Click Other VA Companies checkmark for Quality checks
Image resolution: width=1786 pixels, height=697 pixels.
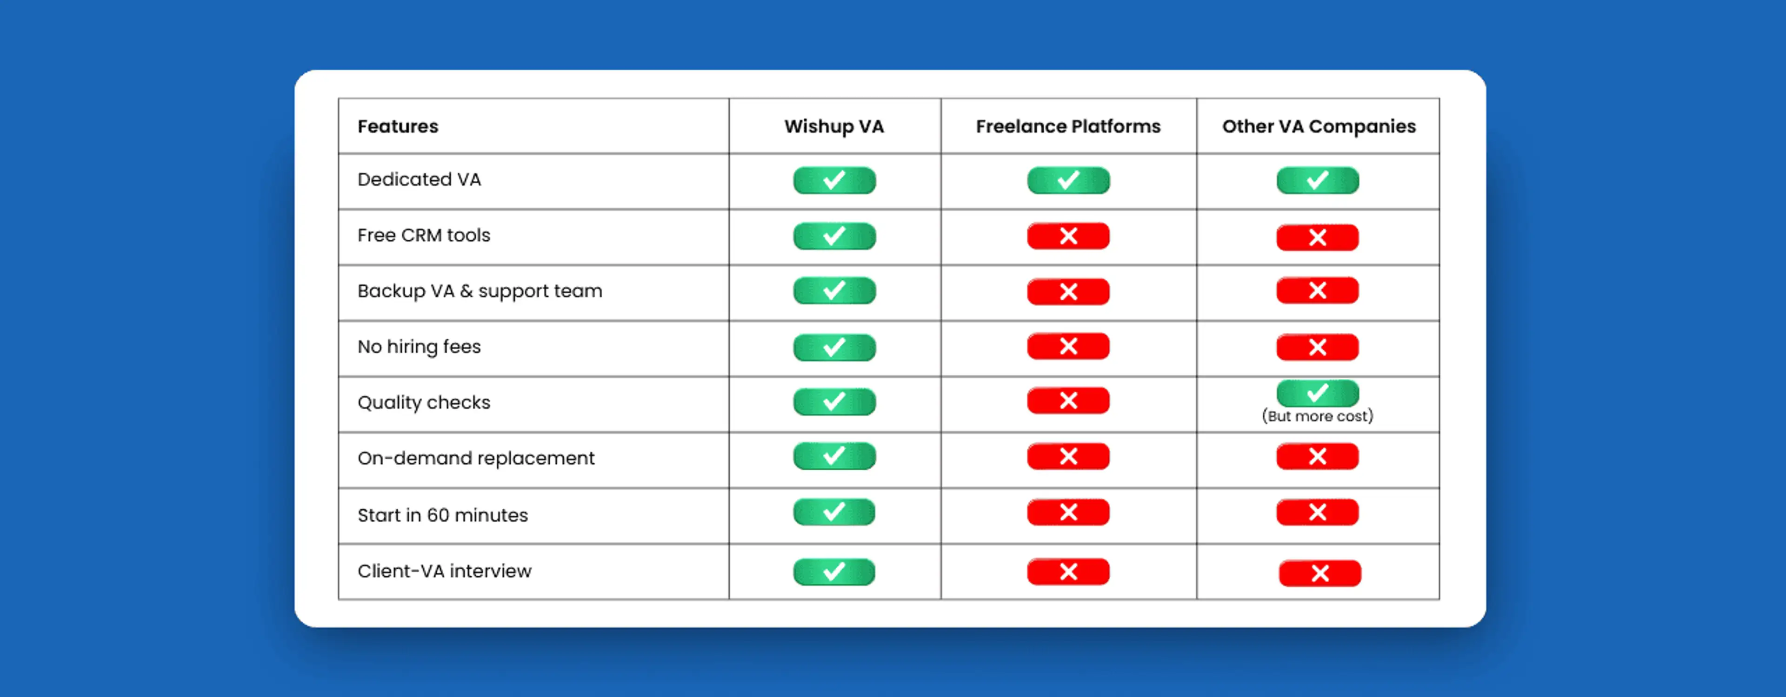[1317, 394]
